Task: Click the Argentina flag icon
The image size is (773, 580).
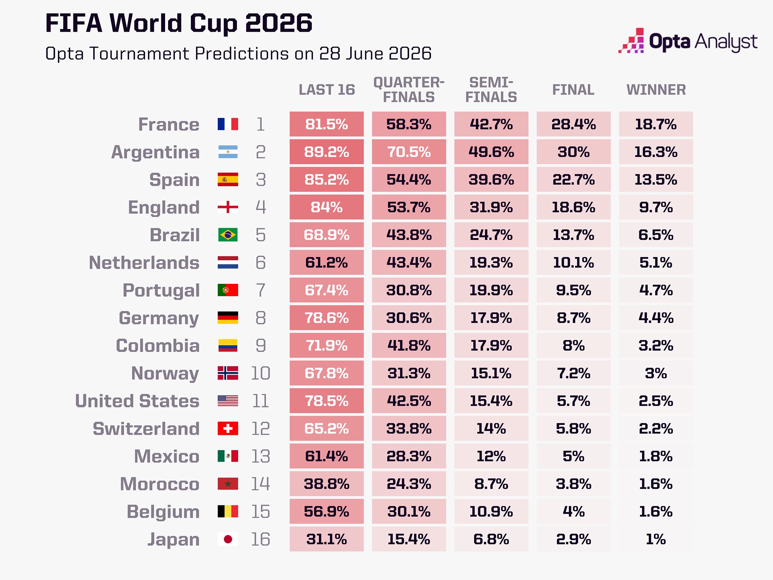Action: click(228, 152)
